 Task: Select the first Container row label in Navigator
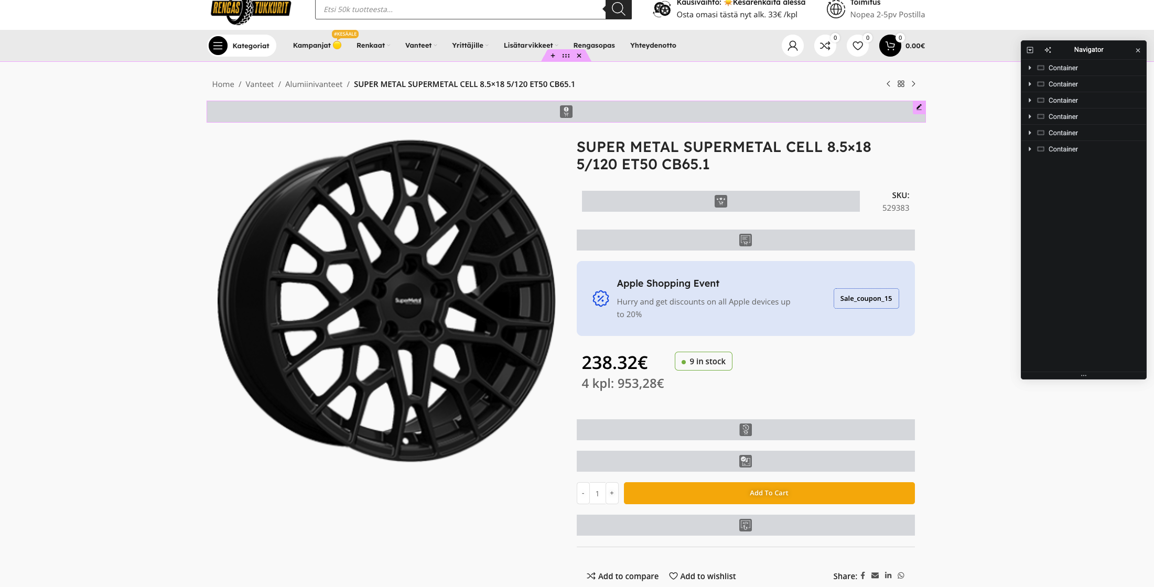coord(1063,68)
